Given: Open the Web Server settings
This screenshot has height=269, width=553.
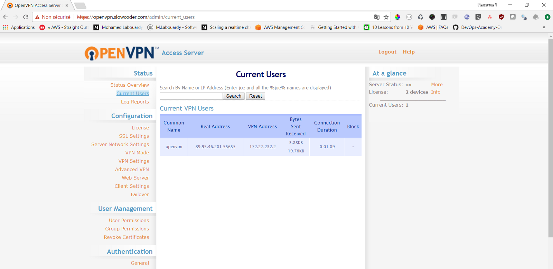Looking at the screenshot, I should point(135,178).
